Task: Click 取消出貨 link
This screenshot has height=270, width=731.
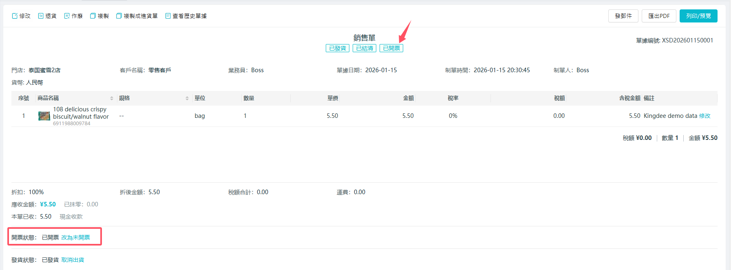Action: (73, 260)
